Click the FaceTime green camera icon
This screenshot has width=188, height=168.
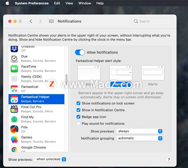point(14,69)
